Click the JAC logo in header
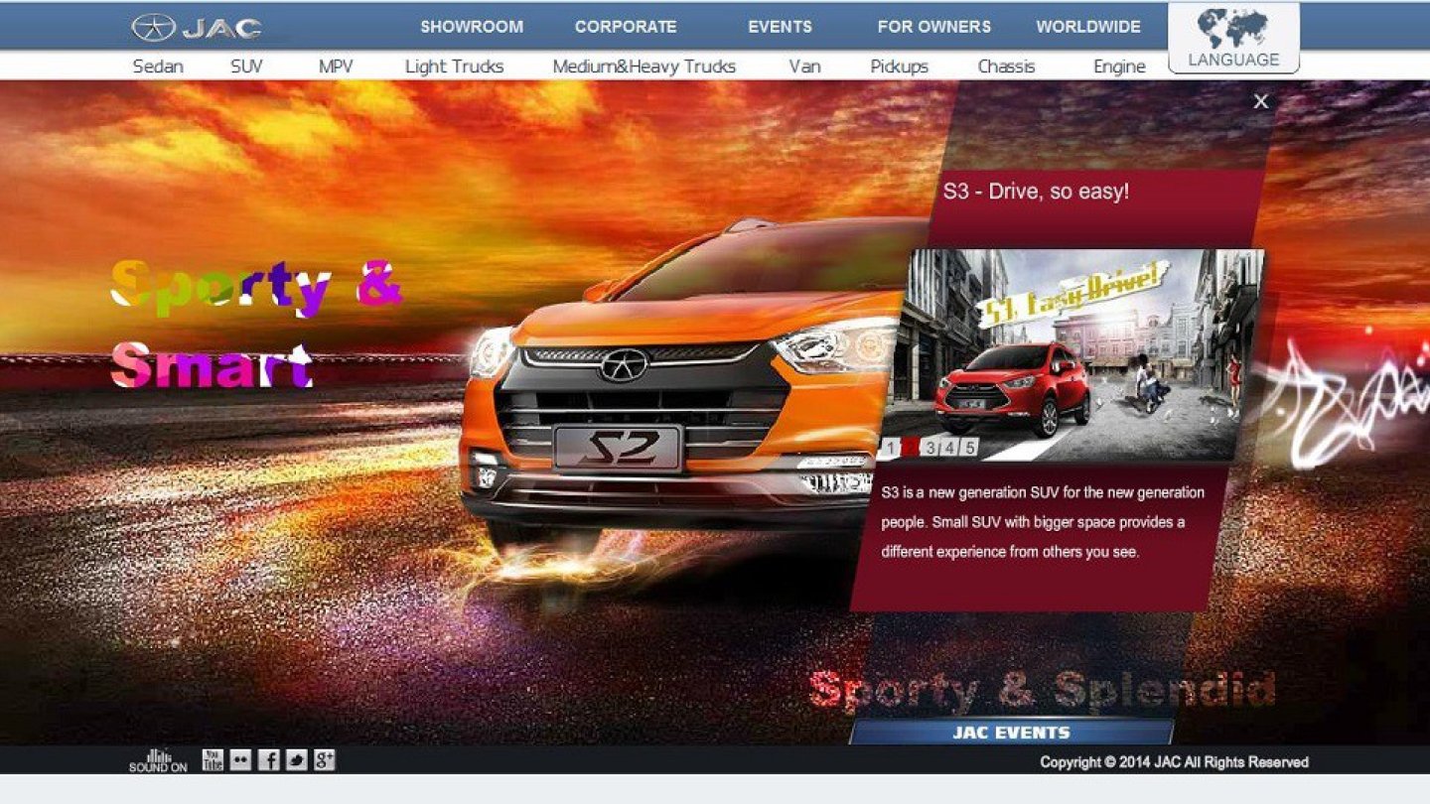This screenshot has width=1430, height=804. coord(197,28)
